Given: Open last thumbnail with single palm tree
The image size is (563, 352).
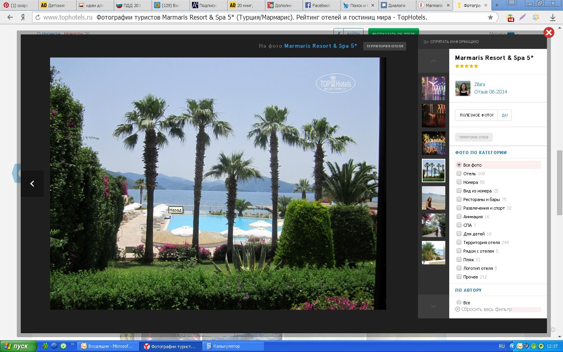Looking at the screenshot, I should tap(434, 253).
